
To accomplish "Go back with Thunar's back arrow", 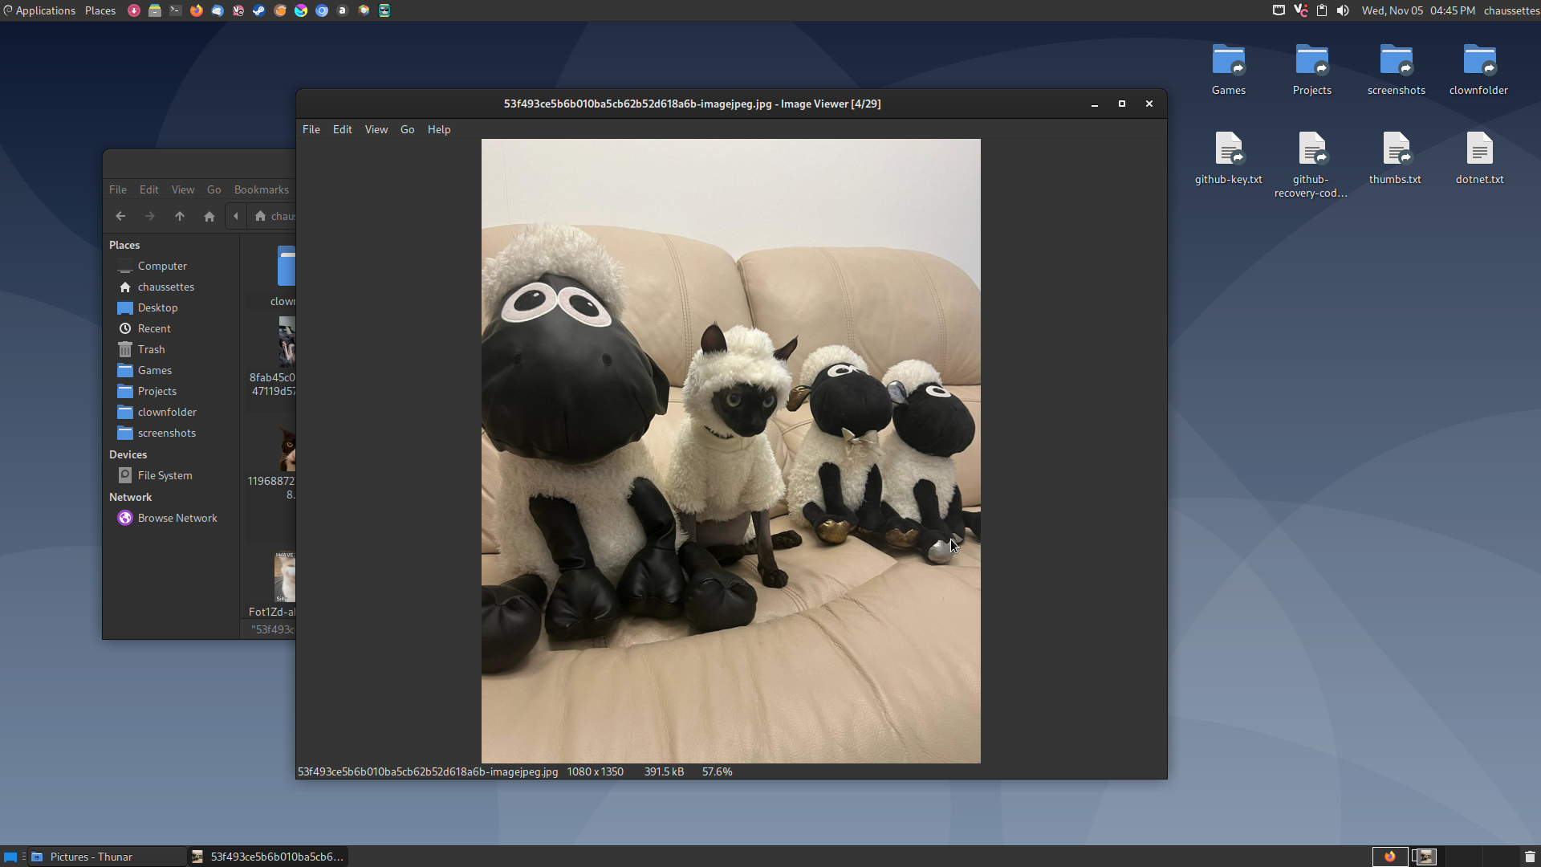I will [x=120, y=216].
